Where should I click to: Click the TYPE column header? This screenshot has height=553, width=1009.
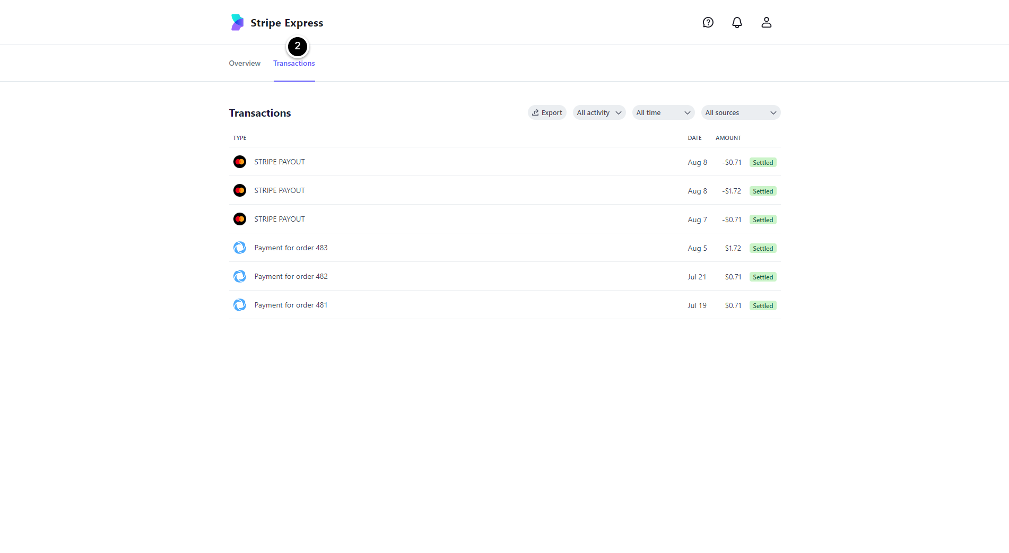pyautogui.click(x=240, y=138)
